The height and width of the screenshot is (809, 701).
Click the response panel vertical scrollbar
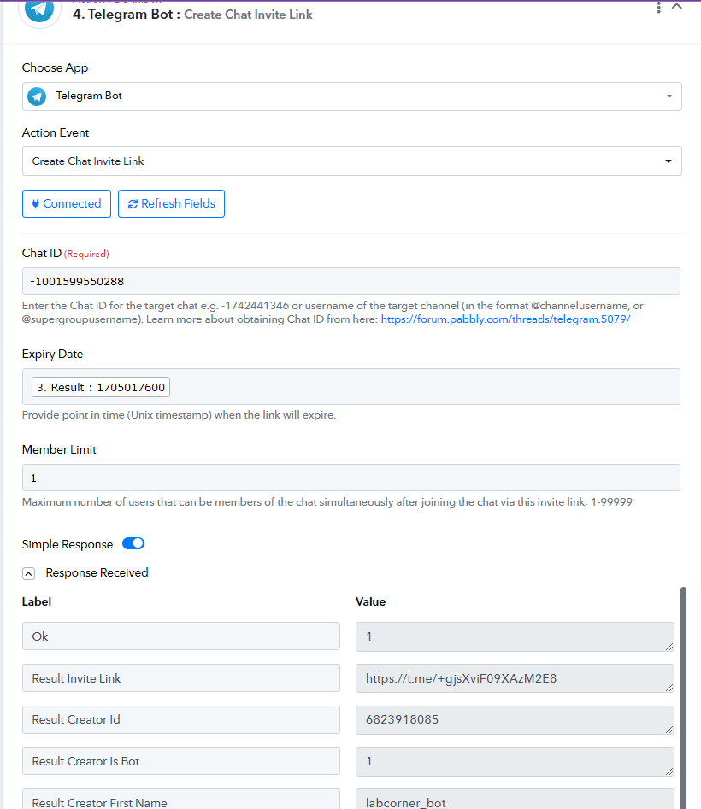pos(683,698)
